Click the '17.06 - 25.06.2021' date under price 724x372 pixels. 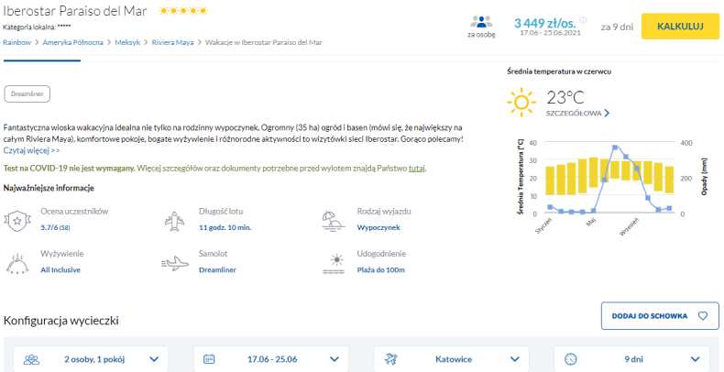click(551, 33)
